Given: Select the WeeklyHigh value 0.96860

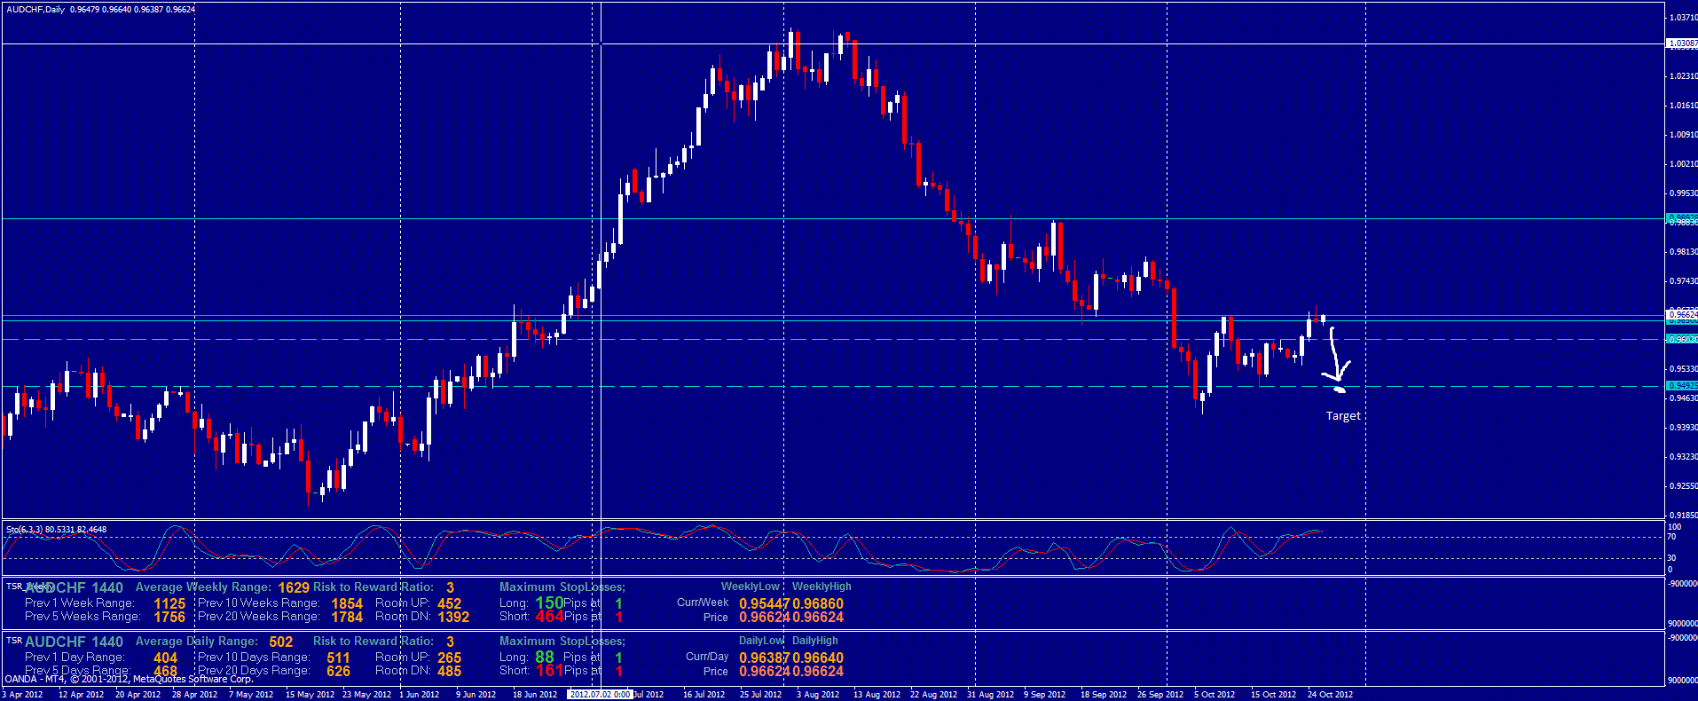Looking at the screenshot, I should click(x=818, y=603).
